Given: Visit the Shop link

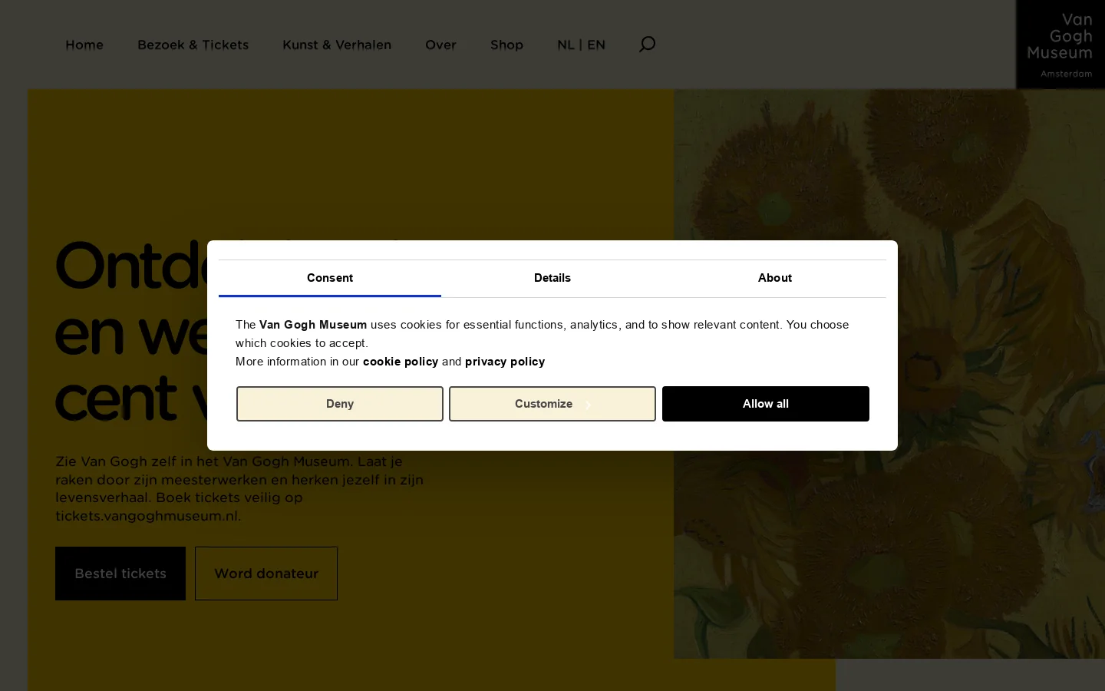Looking at the screenshot, I should pos(506,45).
